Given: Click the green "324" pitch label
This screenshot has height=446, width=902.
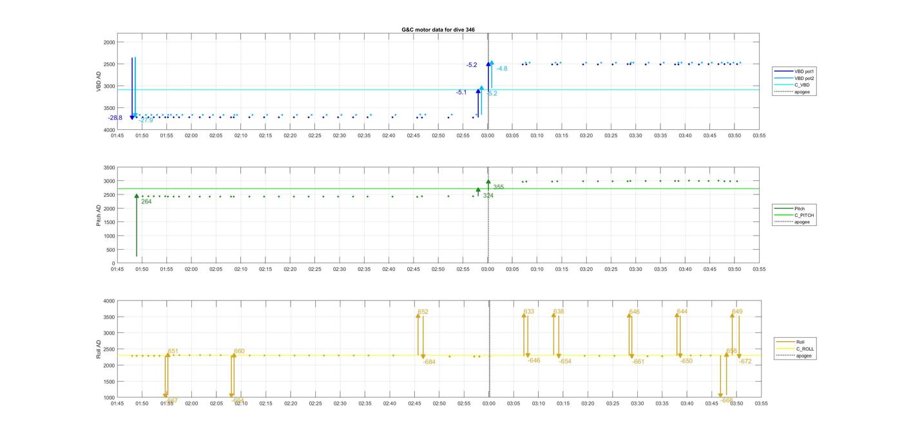Looking at the screenshot, I should pos(488,196).
